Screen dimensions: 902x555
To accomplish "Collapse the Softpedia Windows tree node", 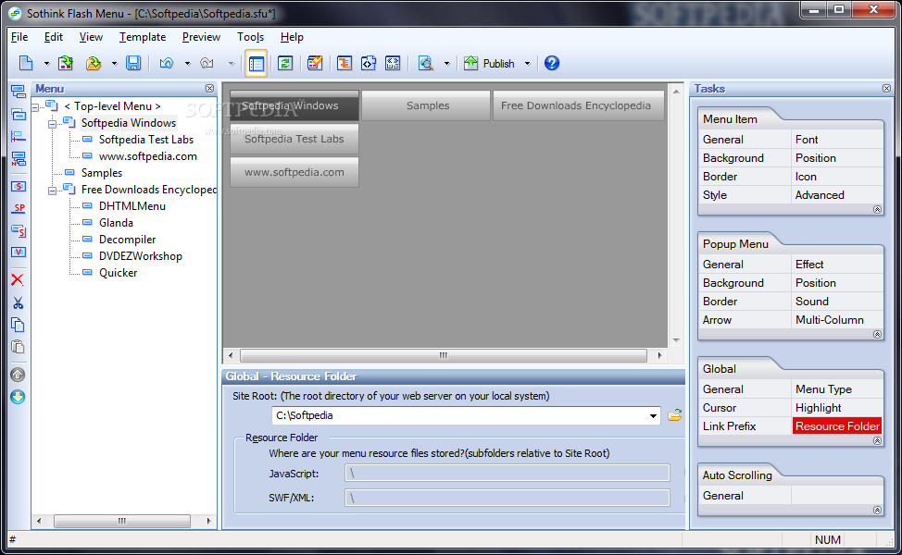I will click(x=53, y=124).
